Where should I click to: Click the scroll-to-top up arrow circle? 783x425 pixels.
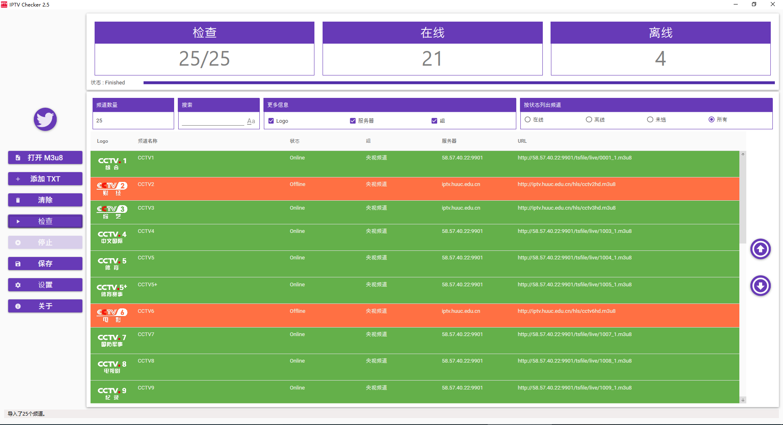pyautogui.click(x=761, y=249)
